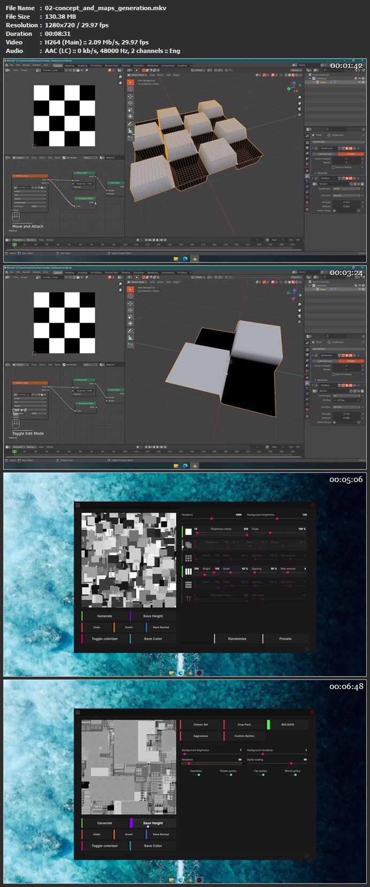
Task: Open Add Modifier dropdown in 00:01:42 frame
Action: pos(337,142)
